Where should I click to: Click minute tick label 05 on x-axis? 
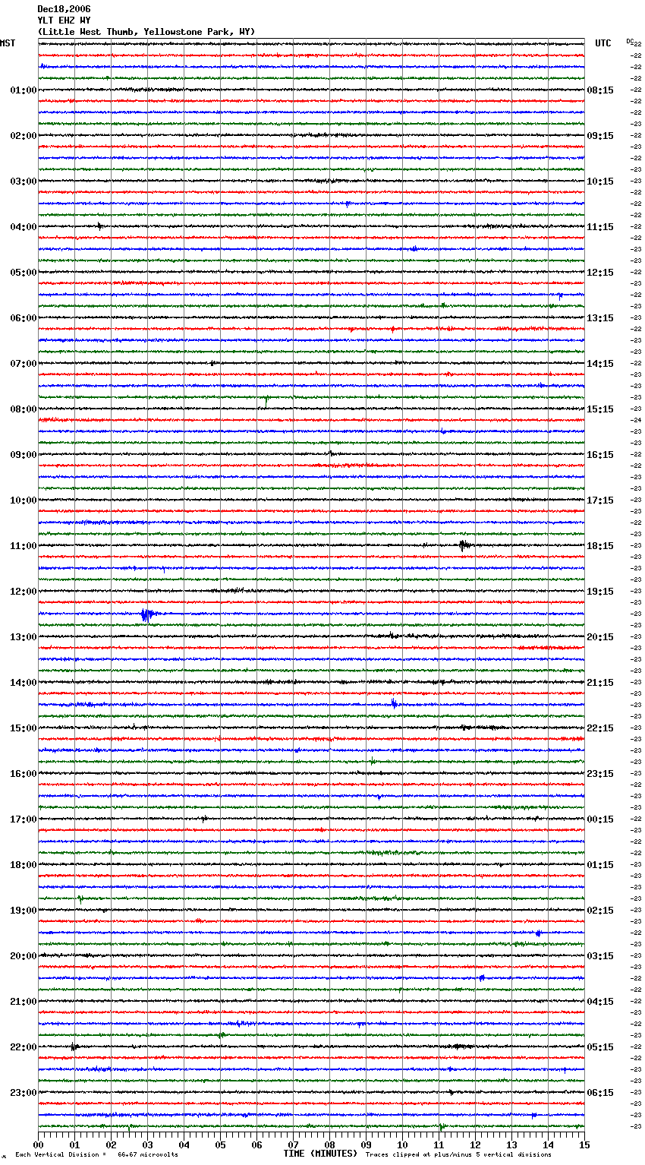(x=220, y=1144)
